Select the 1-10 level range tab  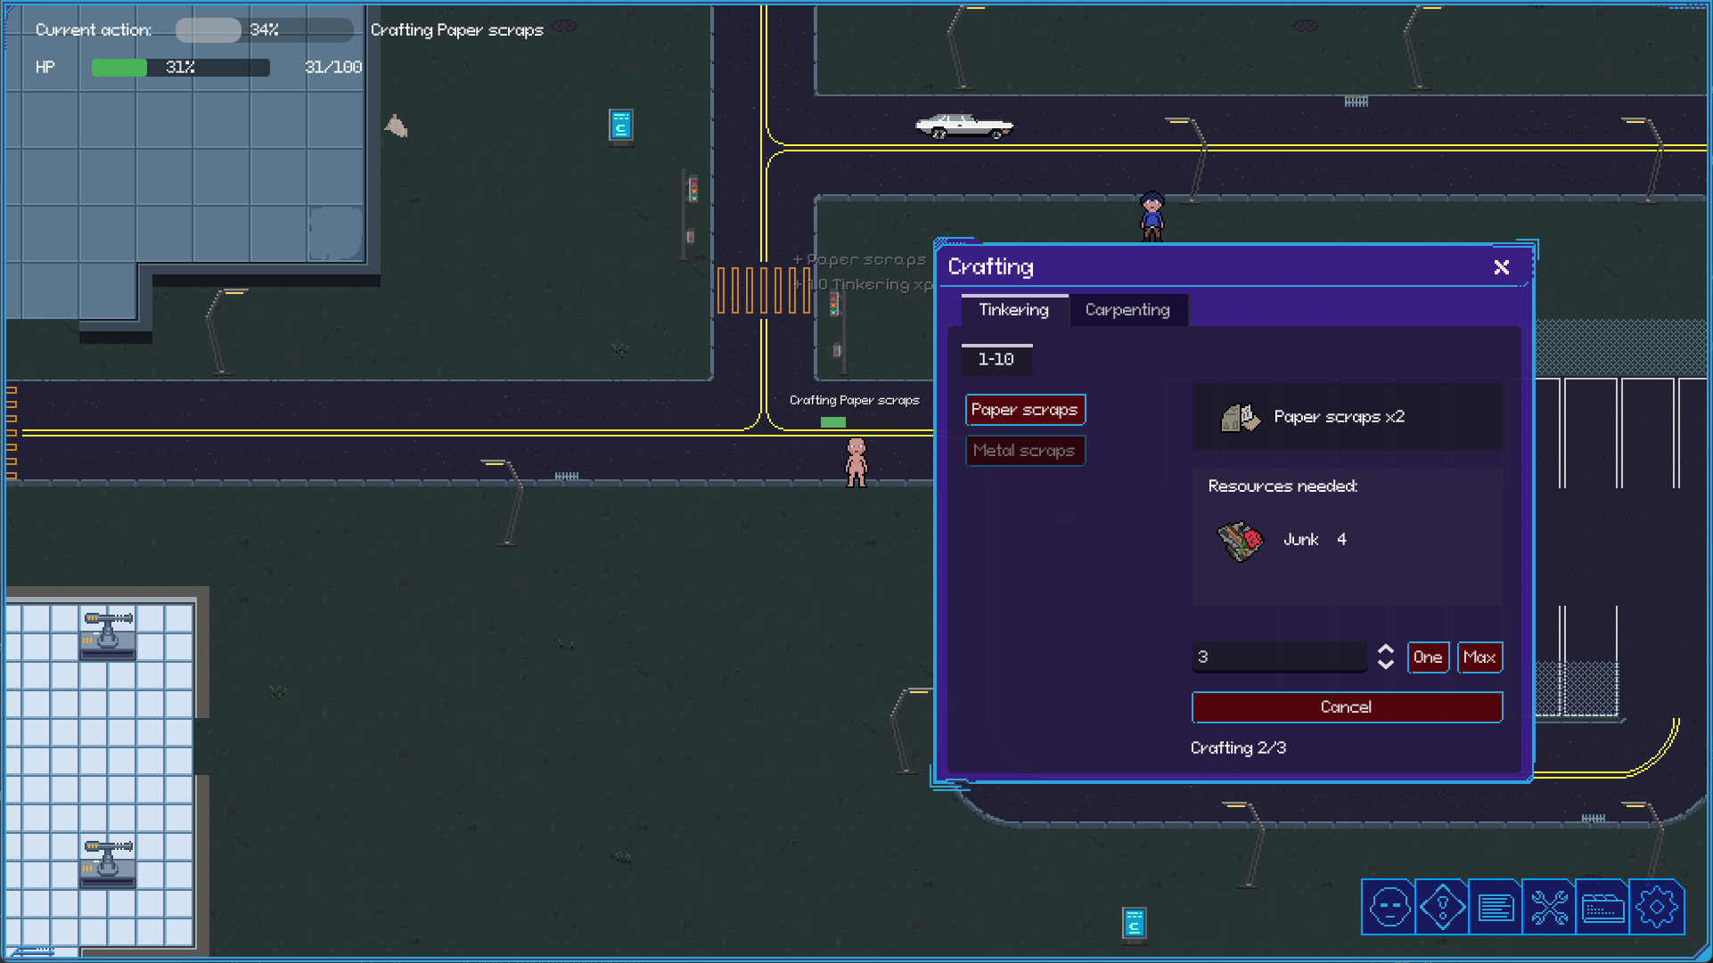(996, 359)
